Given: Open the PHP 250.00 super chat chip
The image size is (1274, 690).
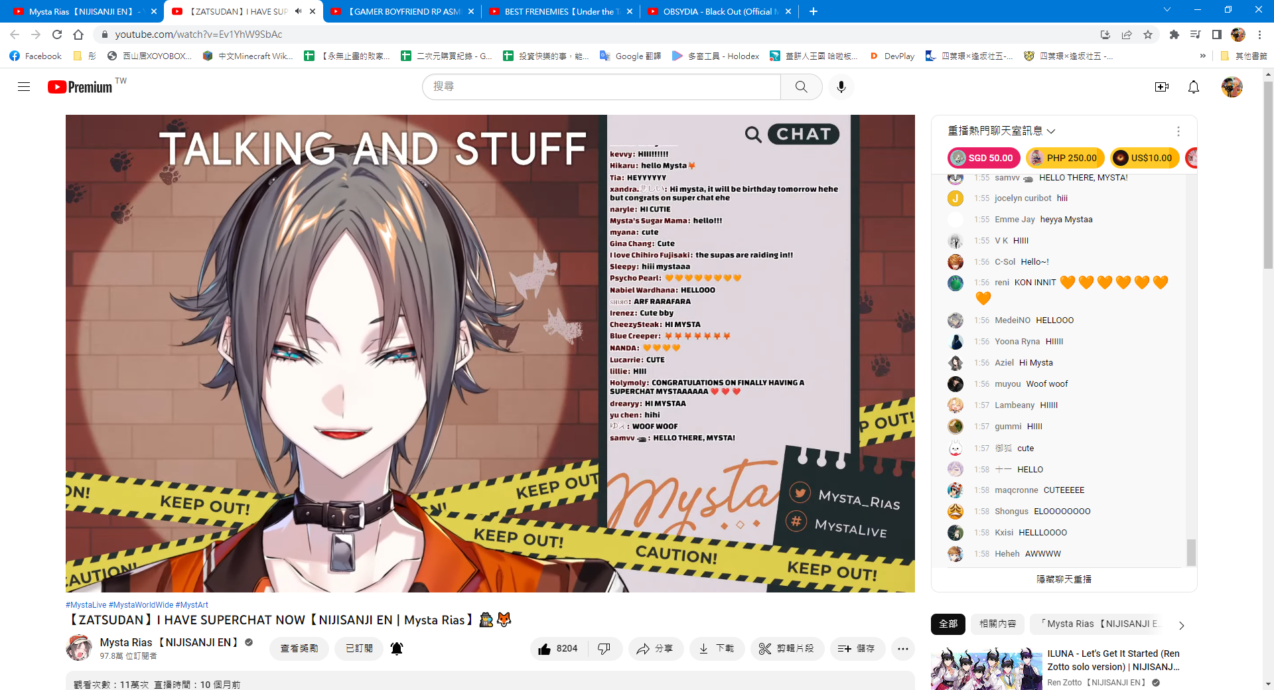Looking at the screenshot, I should coord(1065,158).
